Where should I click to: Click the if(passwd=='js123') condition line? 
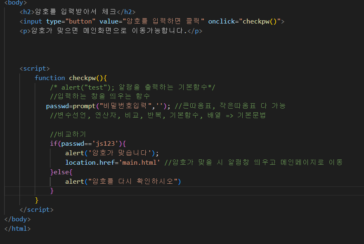coord(88,144)
